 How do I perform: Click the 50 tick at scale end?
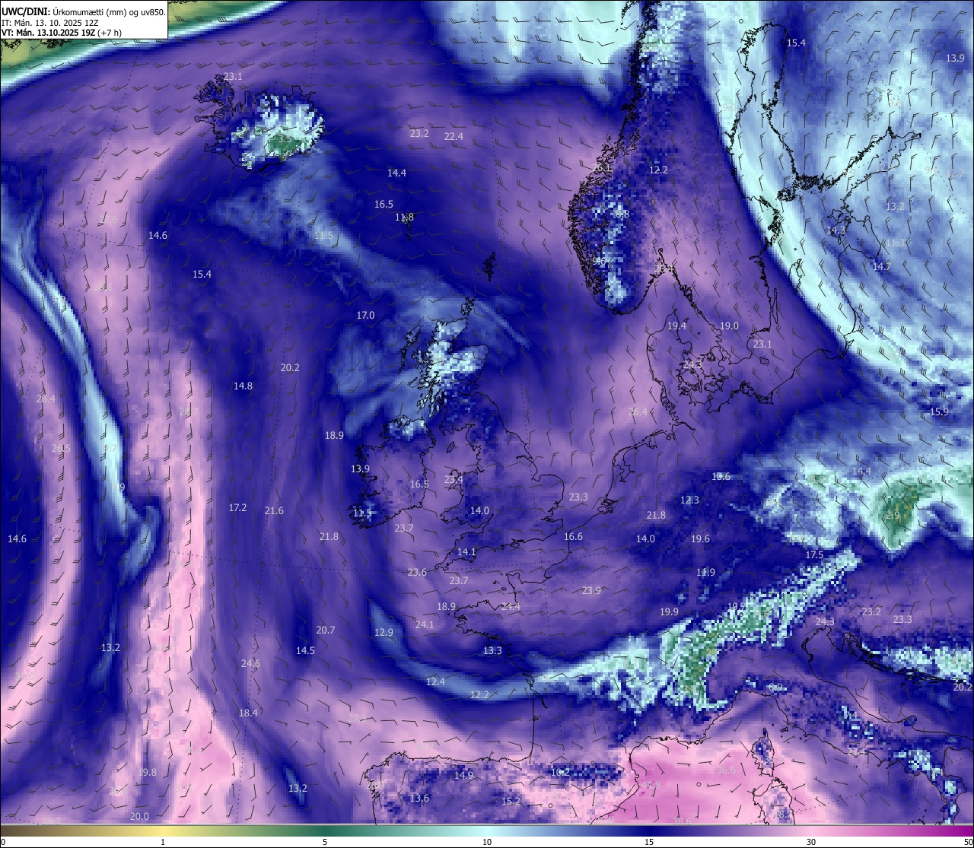(x=968, y=842)
